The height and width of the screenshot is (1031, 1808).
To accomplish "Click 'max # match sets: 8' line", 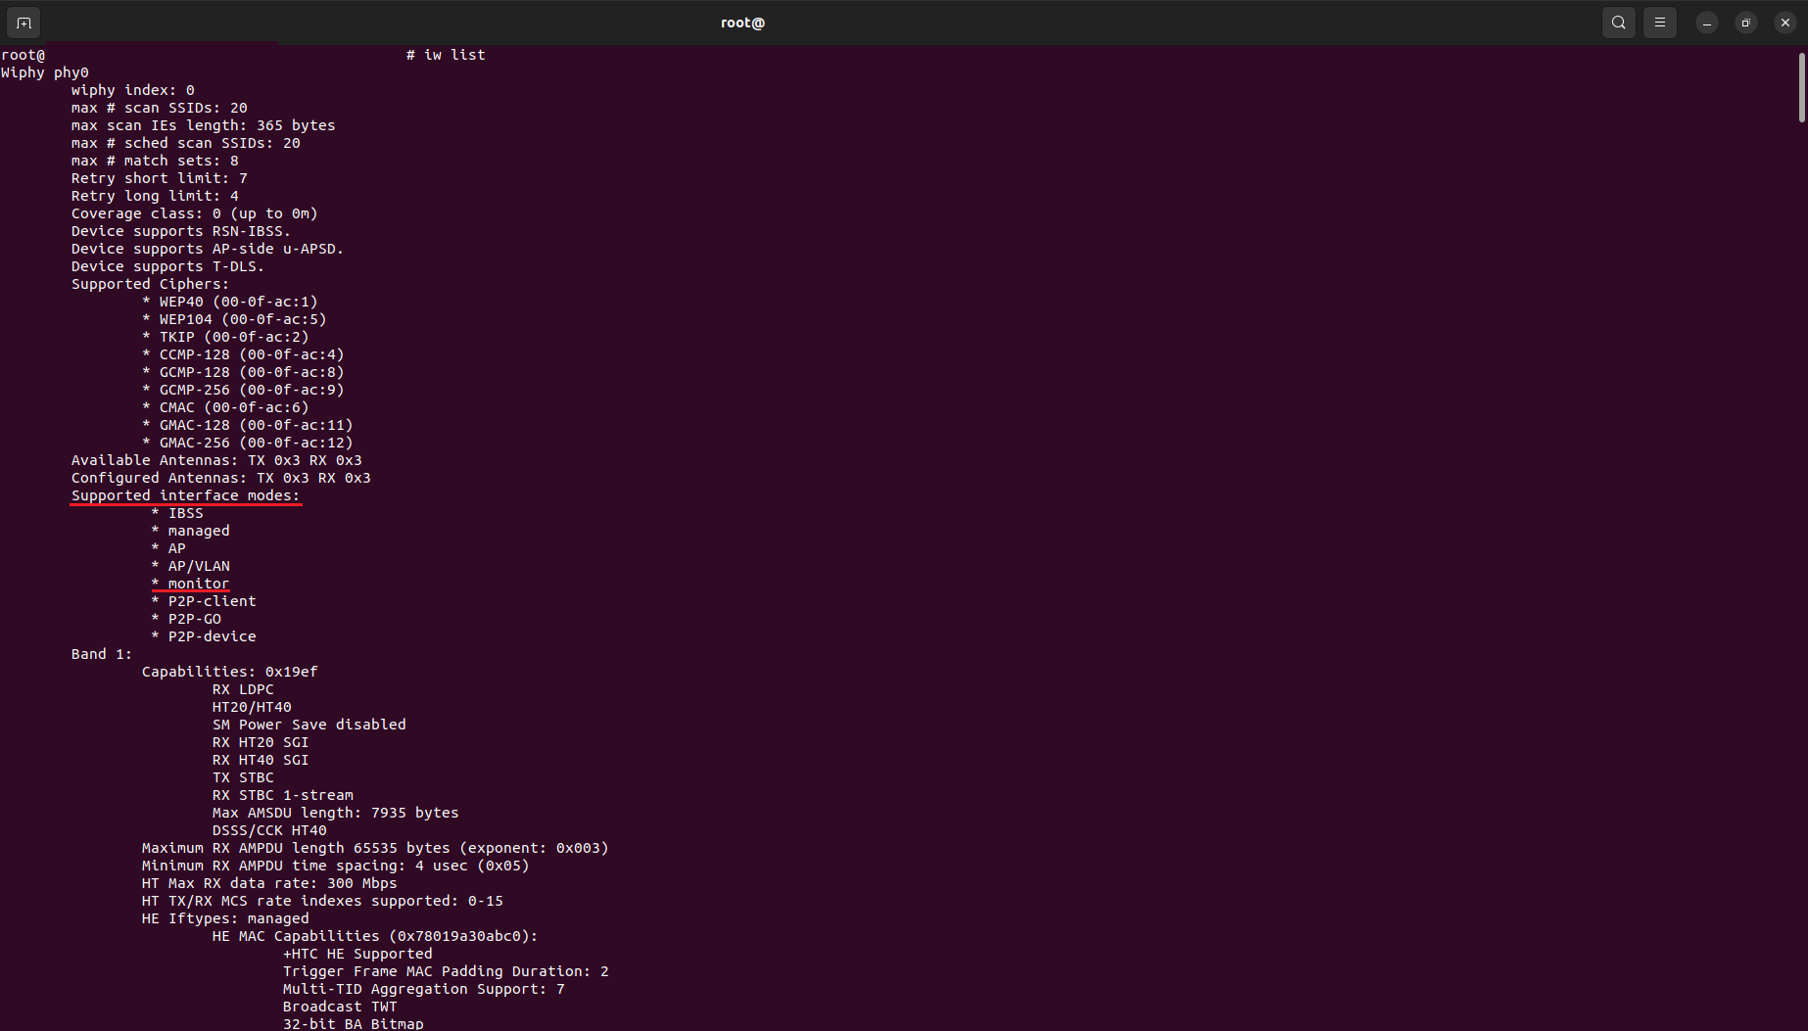I will (155, 161).
